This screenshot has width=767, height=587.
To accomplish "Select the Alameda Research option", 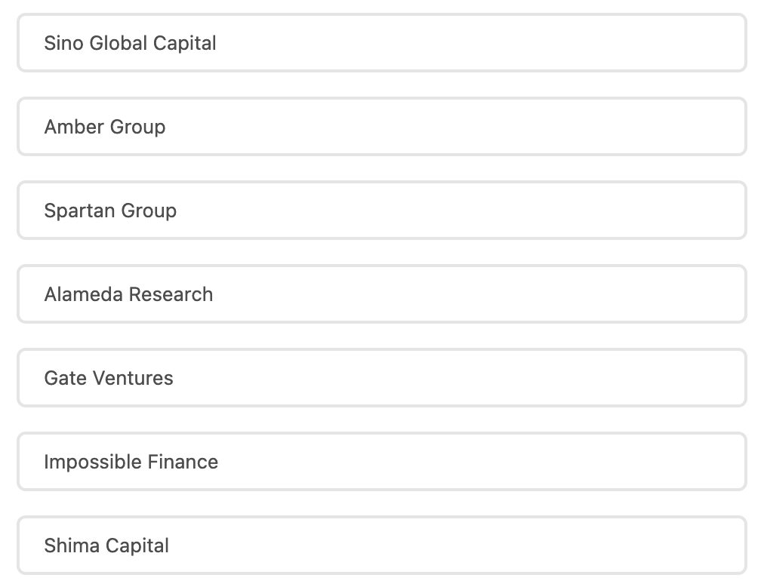I will point(381,294).
